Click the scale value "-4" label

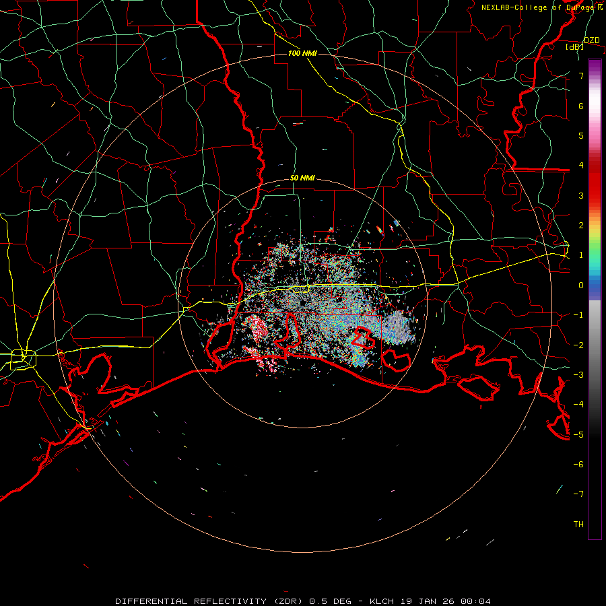578,405
